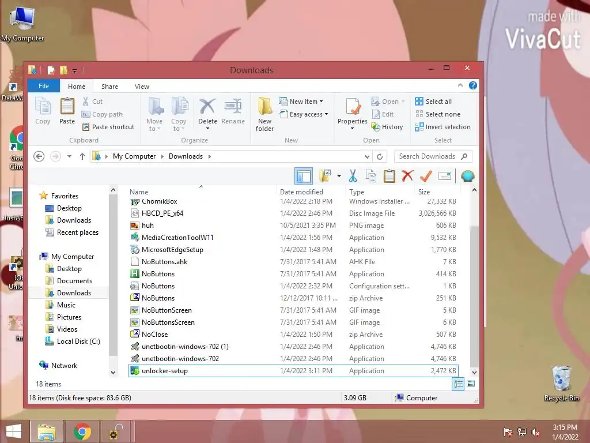
Task: Open Explorer help question mark icon
Action: point(473,85)
